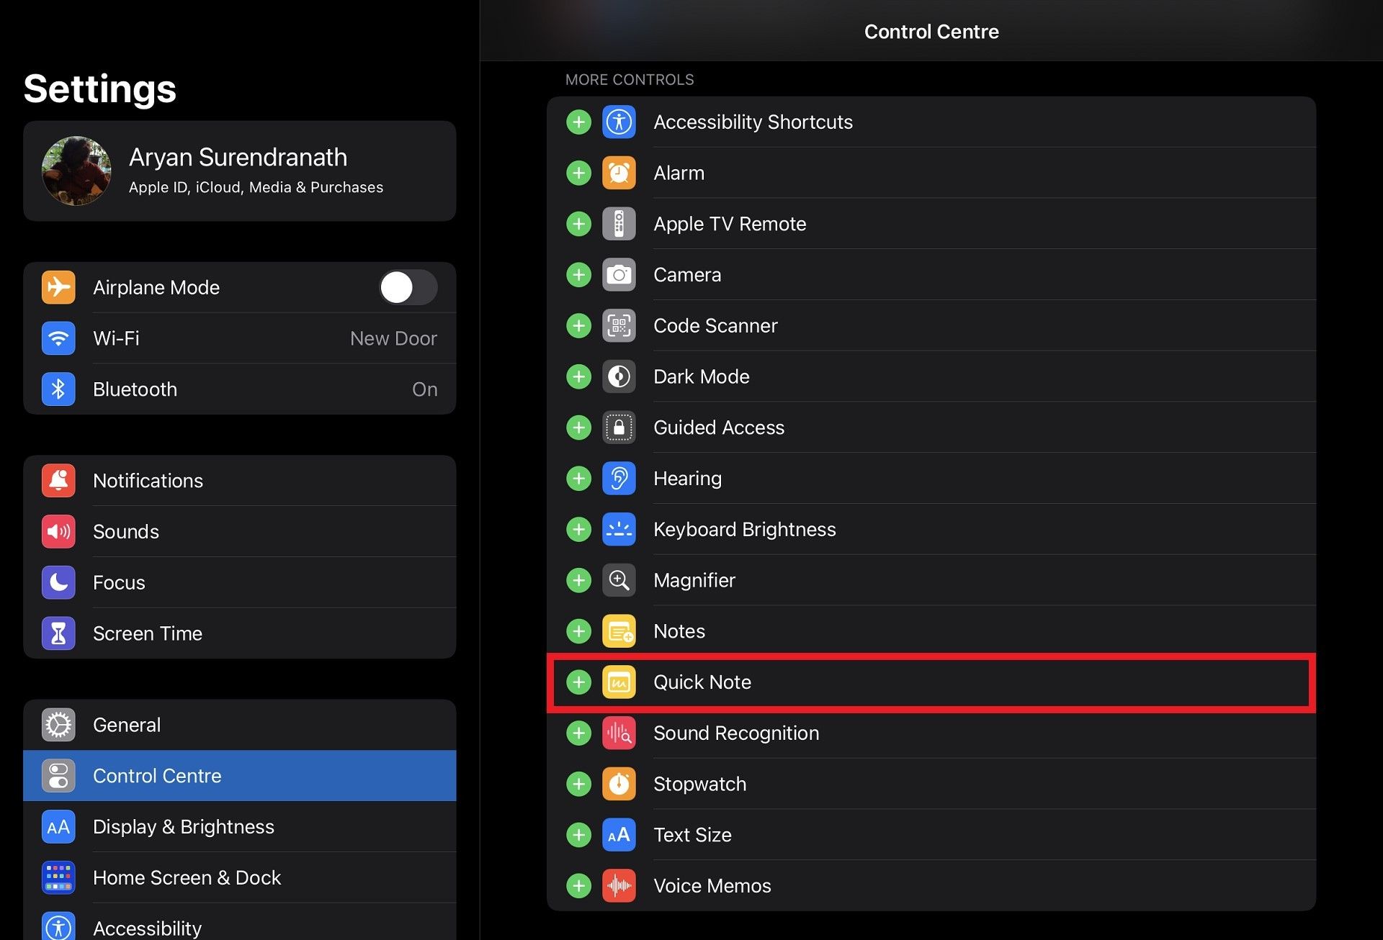Add Camera control via green plus
The width and height of the screenshot is (1383, 940).
coord(578,275)
